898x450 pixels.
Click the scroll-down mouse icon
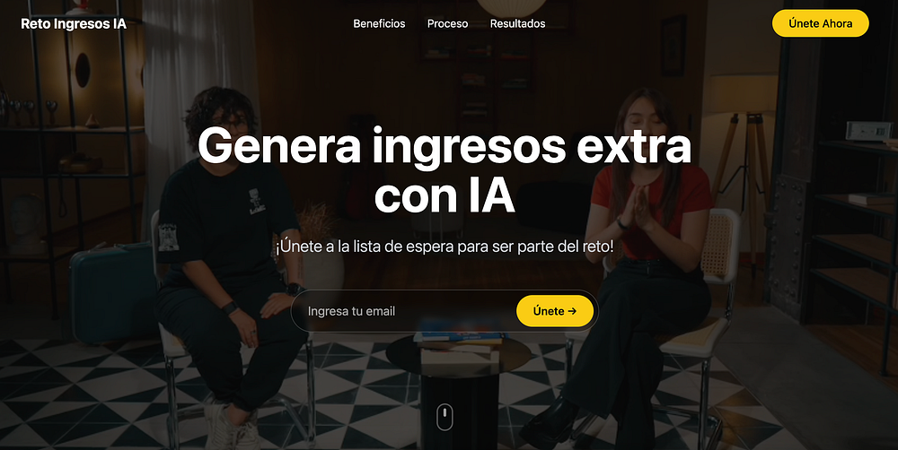(445, 417)
